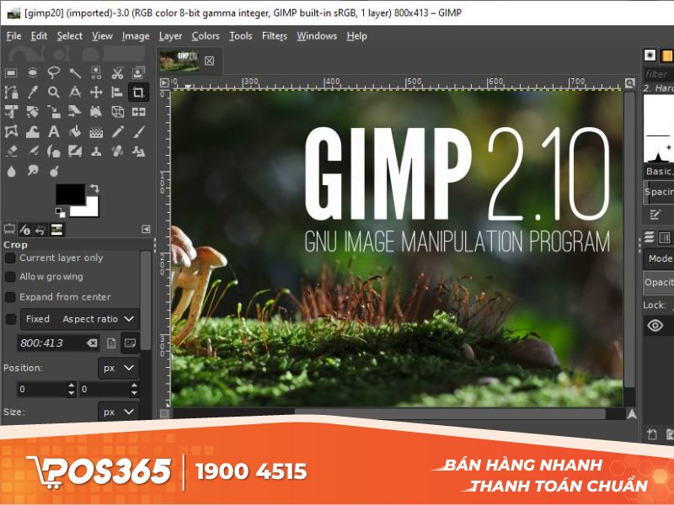The width and height of the screenshot is (674, 505).
Task: Clear the 800:413 aspect ratio field
Action: [92, 343]
